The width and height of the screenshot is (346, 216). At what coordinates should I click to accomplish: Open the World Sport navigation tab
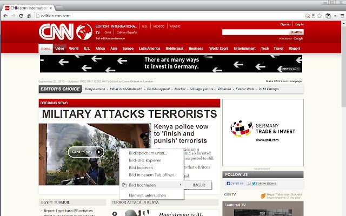218,48
